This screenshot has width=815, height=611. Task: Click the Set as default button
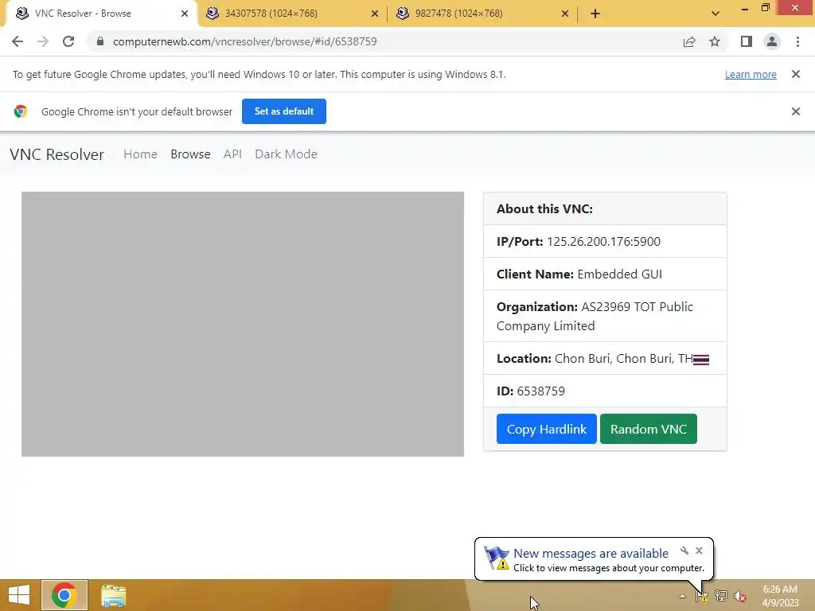tap(284, 111)
